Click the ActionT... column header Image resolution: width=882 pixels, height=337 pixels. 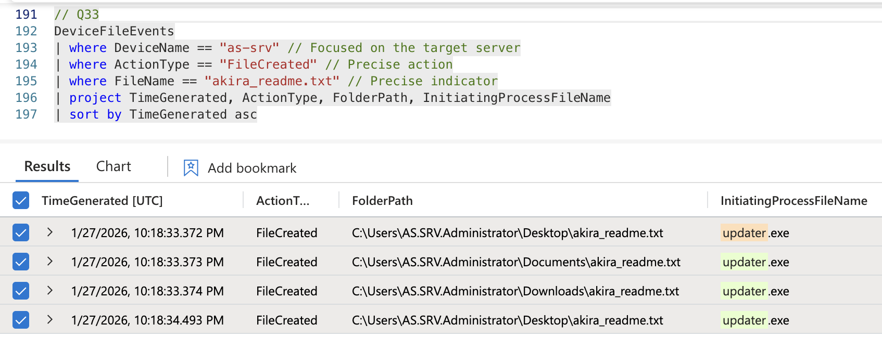tap(283, 201)
